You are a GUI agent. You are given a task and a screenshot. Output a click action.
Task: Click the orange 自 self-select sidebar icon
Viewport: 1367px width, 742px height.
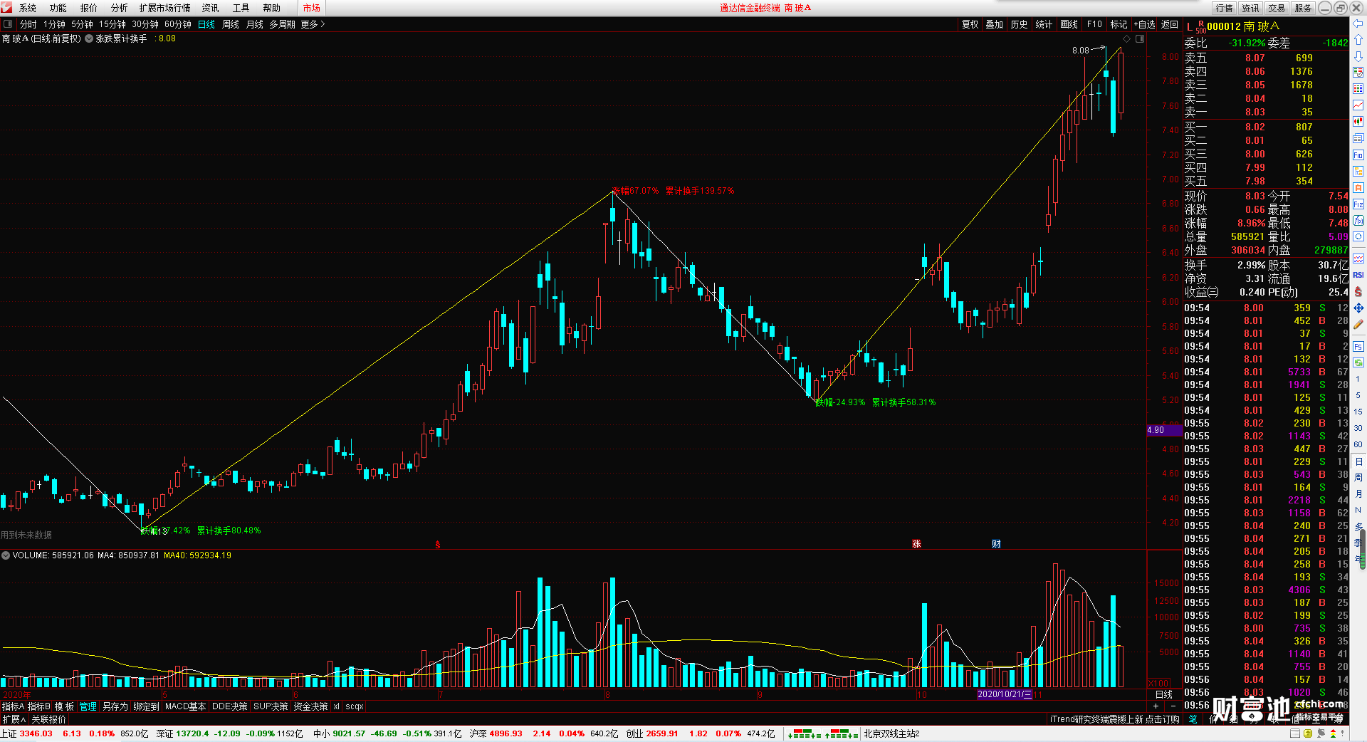1358,187
